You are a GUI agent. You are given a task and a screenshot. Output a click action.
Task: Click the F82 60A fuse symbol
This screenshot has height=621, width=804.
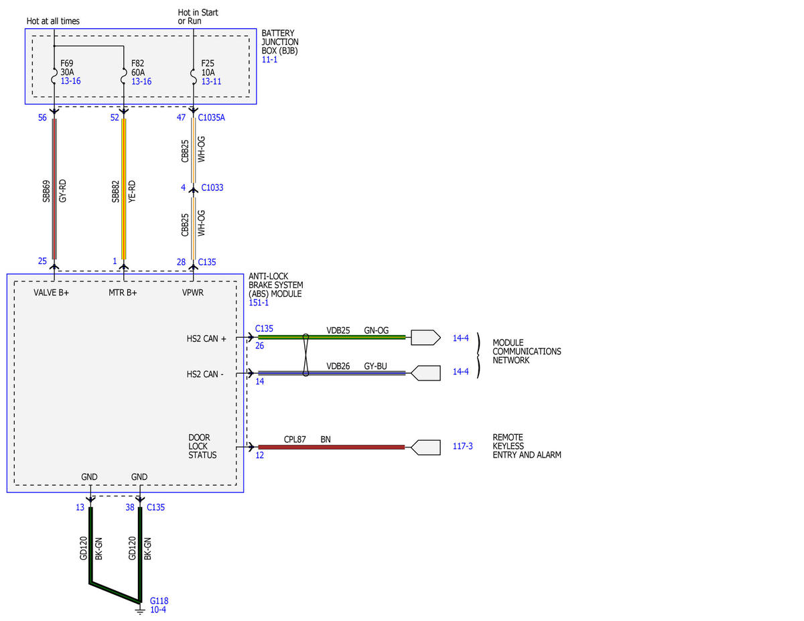coord(124,78)
